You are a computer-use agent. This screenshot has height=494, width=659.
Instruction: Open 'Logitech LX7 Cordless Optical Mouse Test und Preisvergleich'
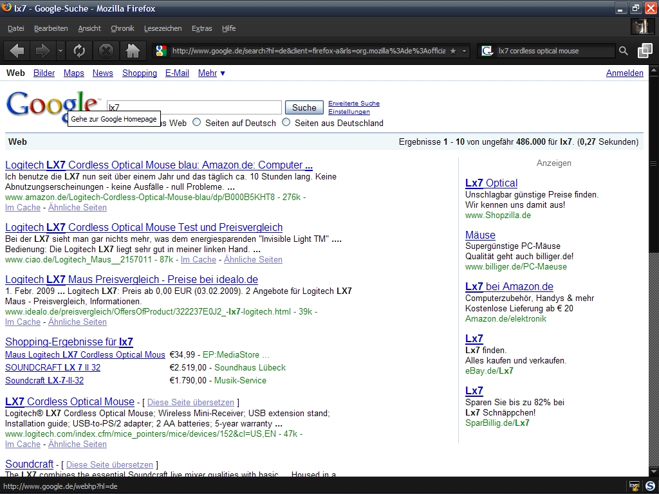pos(144,227)
